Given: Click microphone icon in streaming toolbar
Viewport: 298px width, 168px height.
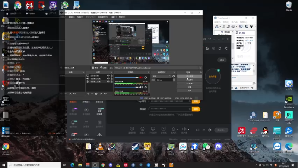Looking at the screenshot, I should [x=173, y=129].
